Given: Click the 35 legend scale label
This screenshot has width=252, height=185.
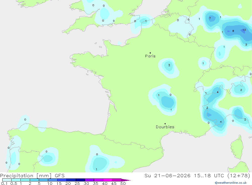Looking at the screenshot, I should point(96,183).
